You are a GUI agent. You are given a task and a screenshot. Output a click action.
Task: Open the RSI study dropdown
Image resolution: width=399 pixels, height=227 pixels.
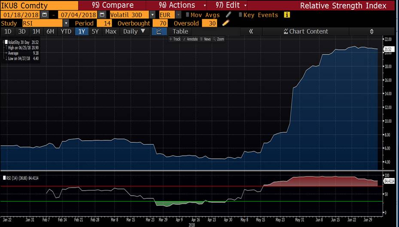point(66,23)
